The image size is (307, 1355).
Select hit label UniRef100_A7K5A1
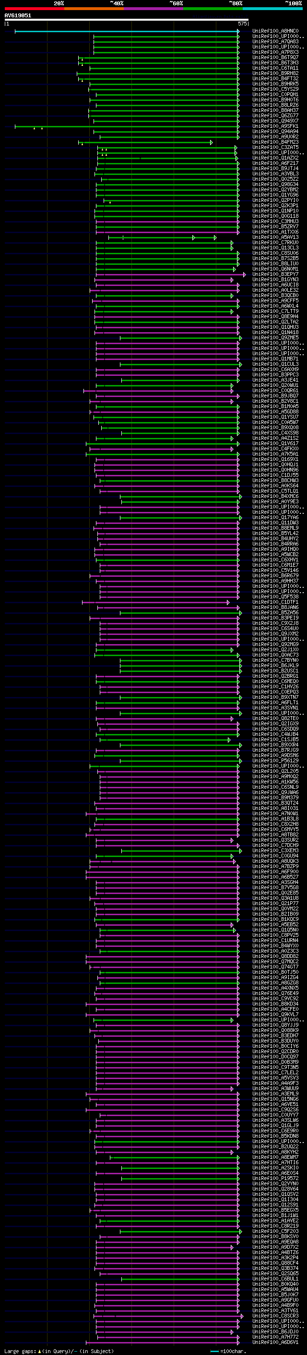click(275, 454)
